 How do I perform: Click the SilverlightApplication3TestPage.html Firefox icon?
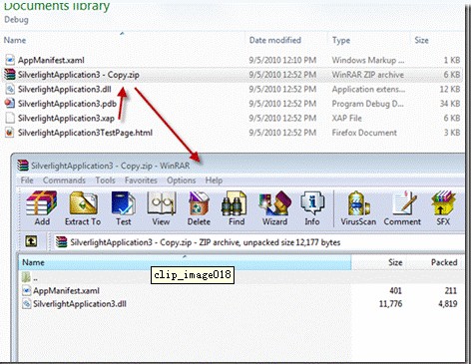(x=10, y=133)
